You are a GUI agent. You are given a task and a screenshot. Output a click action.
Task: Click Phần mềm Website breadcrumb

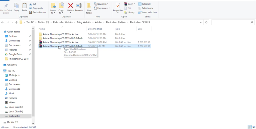(x=63, y=22)
